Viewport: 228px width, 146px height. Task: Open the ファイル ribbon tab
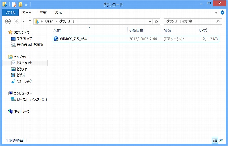10,12
